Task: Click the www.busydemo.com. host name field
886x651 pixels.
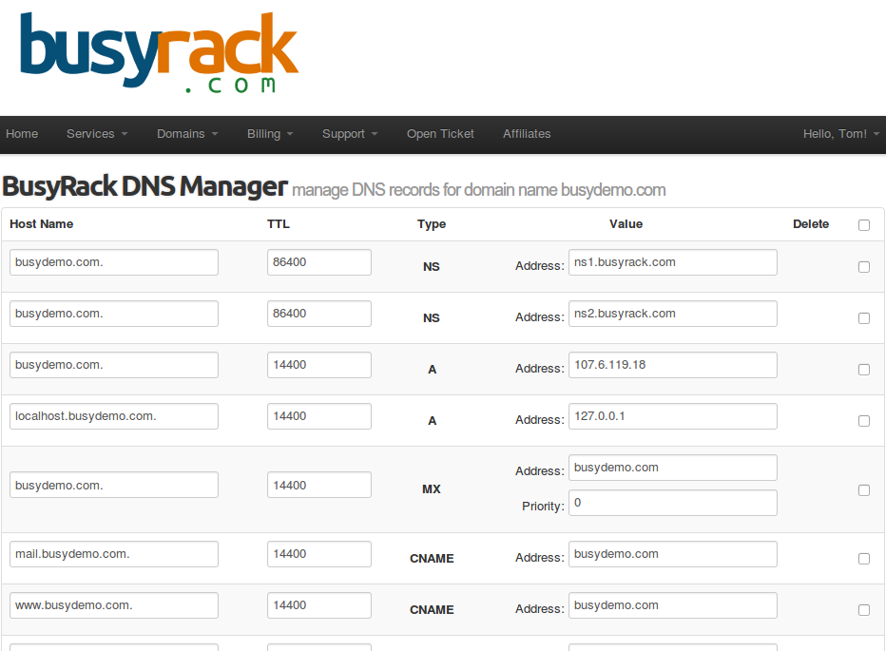Action: pos(114,605)
